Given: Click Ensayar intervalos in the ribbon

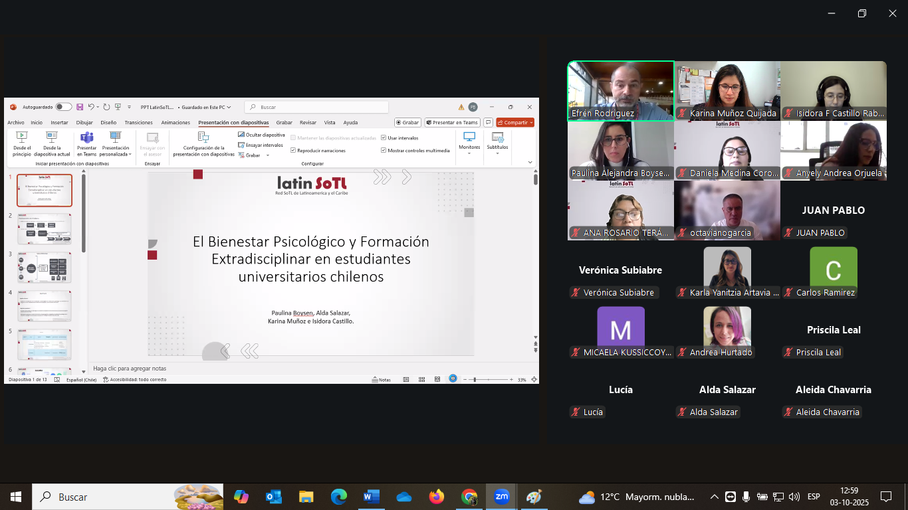Looking at the screenshot, I should [241, 145].
